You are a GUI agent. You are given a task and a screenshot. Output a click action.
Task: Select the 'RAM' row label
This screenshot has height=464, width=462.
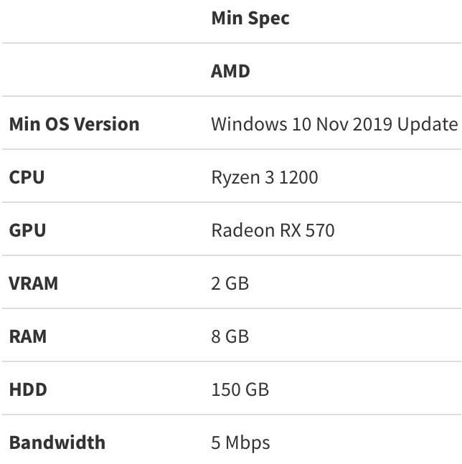(x=27, y=336)
